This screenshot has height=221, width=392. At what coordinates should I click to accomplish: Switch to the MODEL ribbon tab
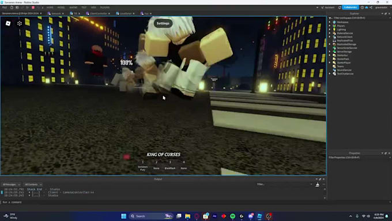tap(61, 8)
